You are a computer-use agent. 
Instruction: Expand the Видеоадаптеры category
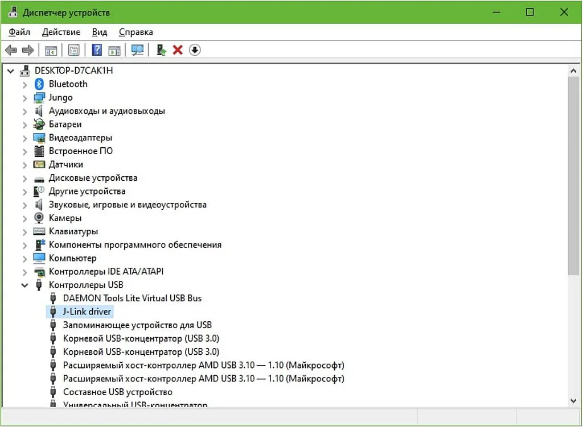point(24,137)
